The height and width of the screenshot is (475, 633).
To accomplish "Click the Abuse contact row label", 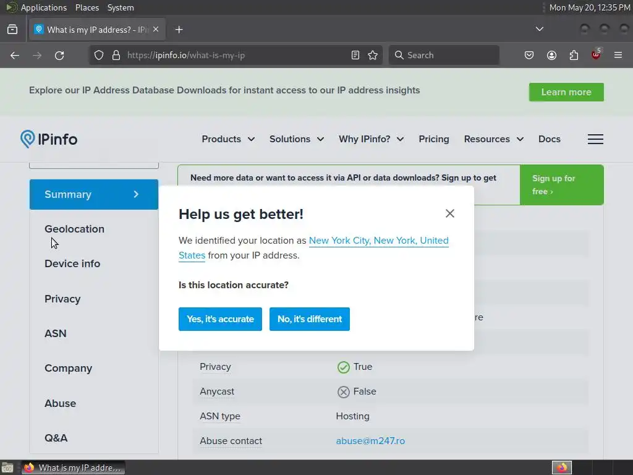I will [231, 440].
